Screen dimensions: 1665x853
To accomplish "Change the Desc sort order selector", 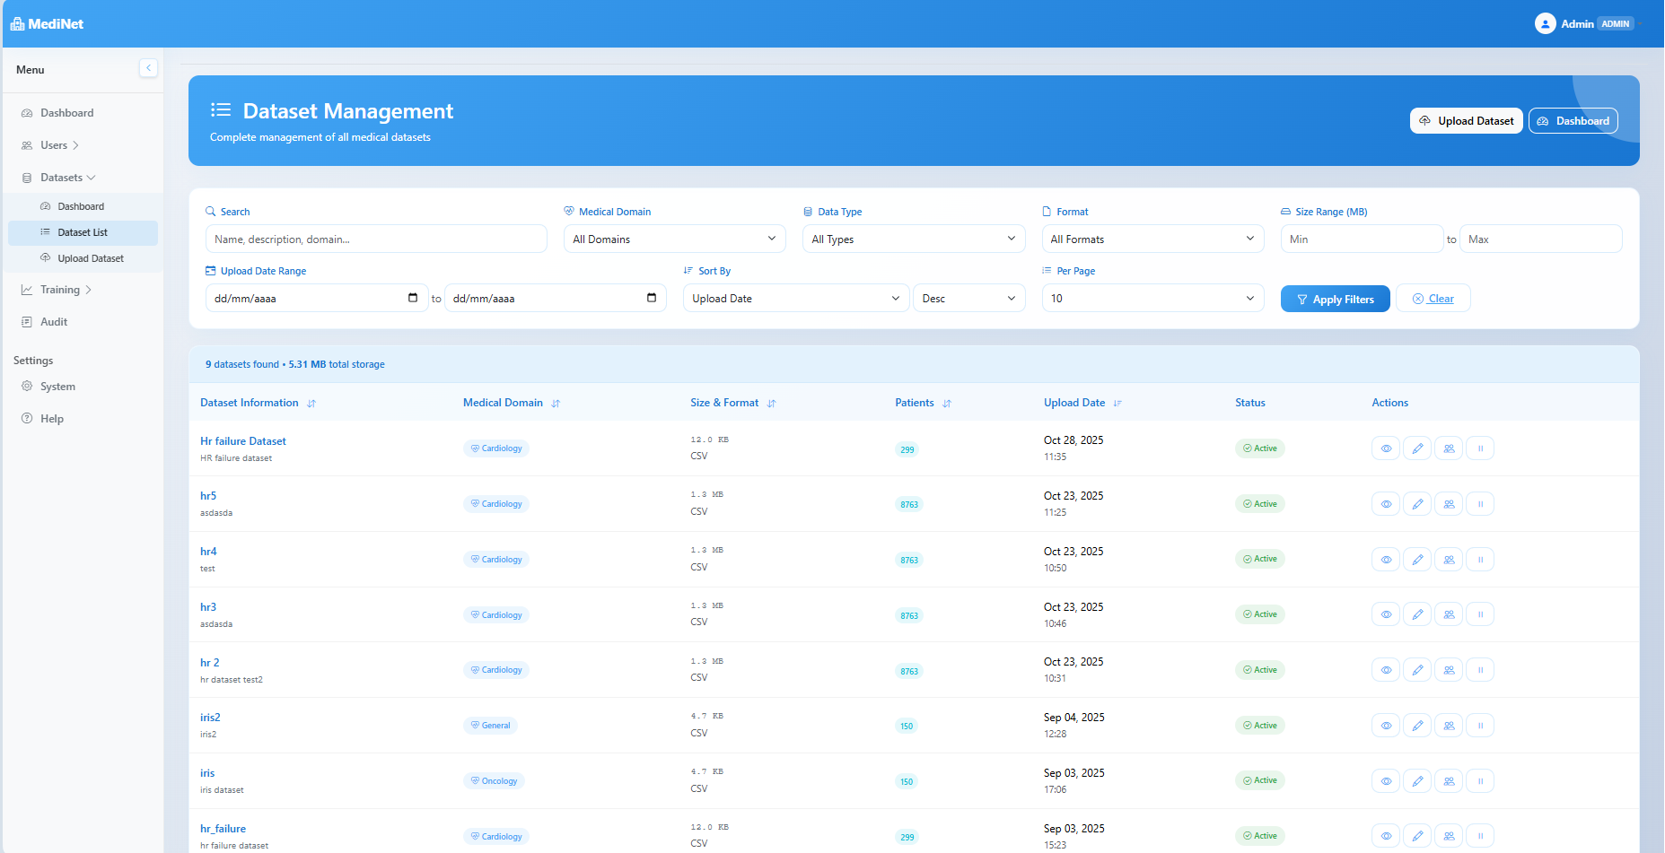I will coord(968,298).
